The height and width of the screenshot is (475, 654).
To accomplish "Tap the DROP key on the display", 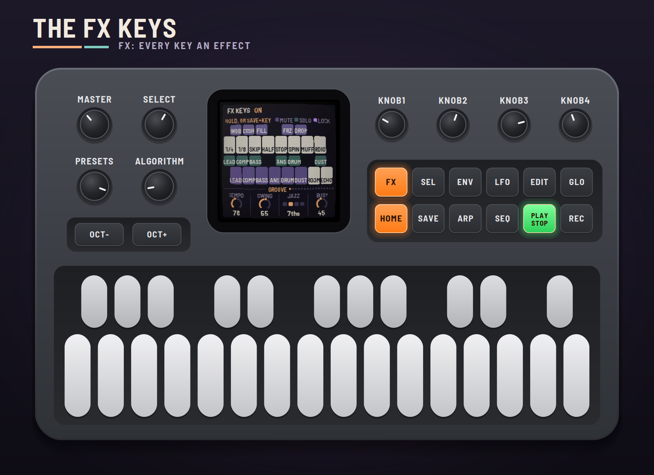I will coord(300,129).
